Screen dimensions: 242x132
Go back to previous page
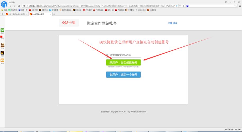10,6
